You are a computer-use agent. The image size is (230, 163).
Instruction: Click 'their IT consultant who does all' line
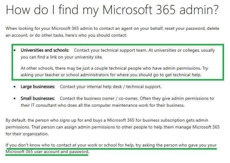(103, 105)
